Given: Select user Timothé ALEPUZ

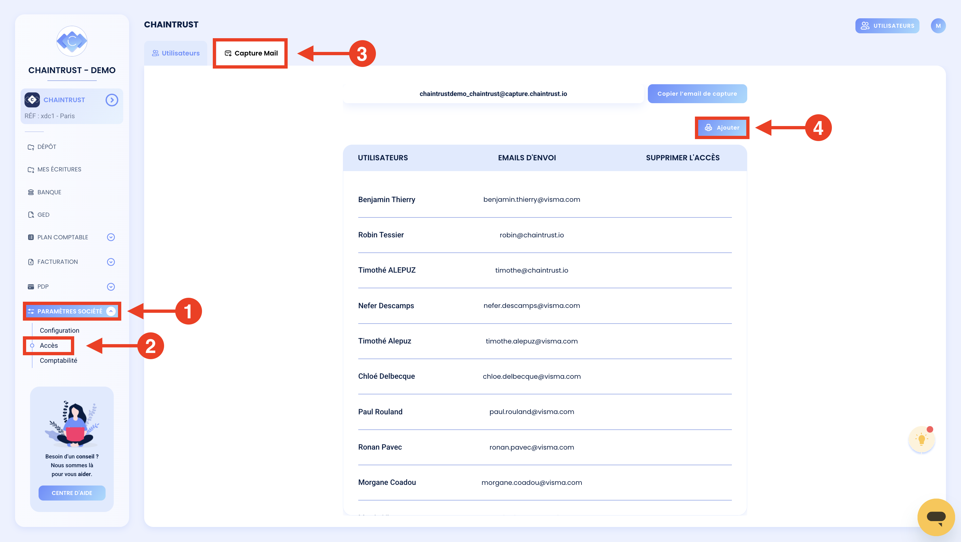Looking at the screenshot, I should (387, 270).
